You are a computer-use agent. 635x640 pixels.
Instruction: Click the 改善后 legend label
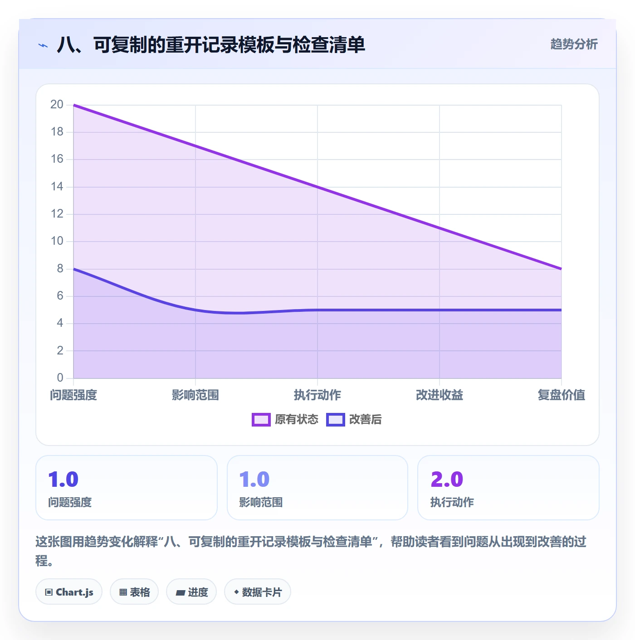pos(365,420)
